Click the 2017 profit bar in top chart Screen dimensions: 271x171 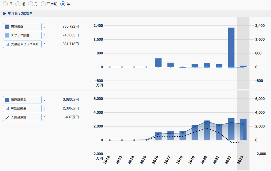pos(171,65)
